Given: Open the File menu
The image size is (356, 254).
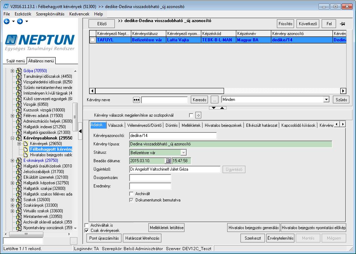Looking at the screenshot, I should click(x=7, y=14).
